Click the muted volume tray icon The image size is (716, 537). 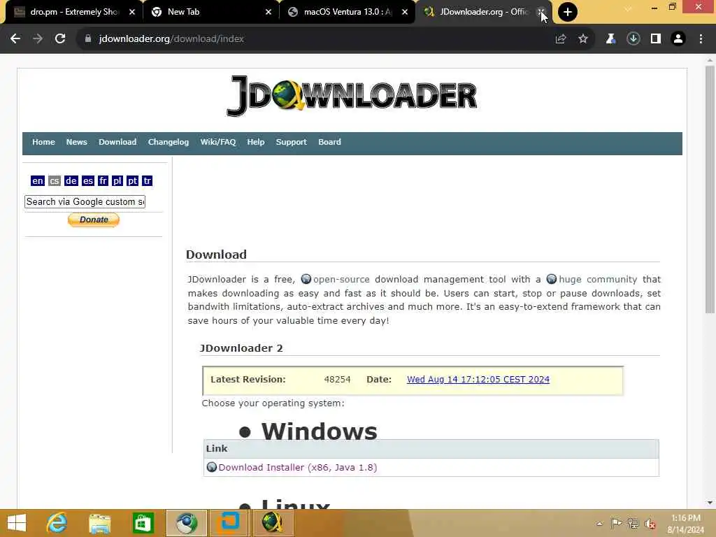(x=650, y=524)
